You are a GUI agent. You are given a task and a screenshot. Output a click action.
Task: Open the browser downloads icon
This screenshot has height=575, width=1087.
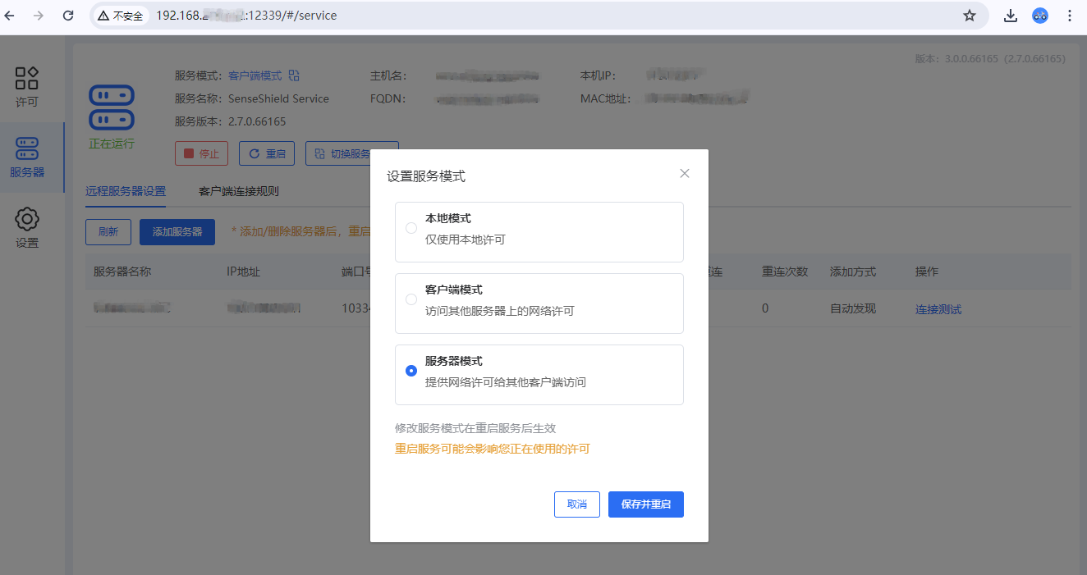tap(1011, 16)
